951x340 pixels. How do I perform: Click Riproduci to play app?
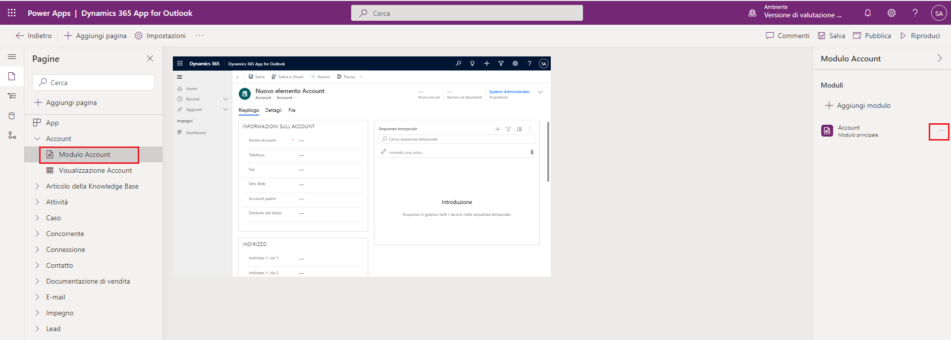click(920, 36)
